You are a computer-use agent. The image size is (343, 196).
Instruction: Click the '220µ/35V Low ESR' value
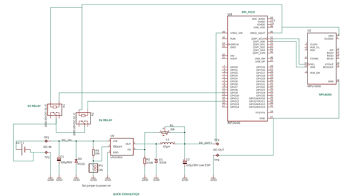198,165
